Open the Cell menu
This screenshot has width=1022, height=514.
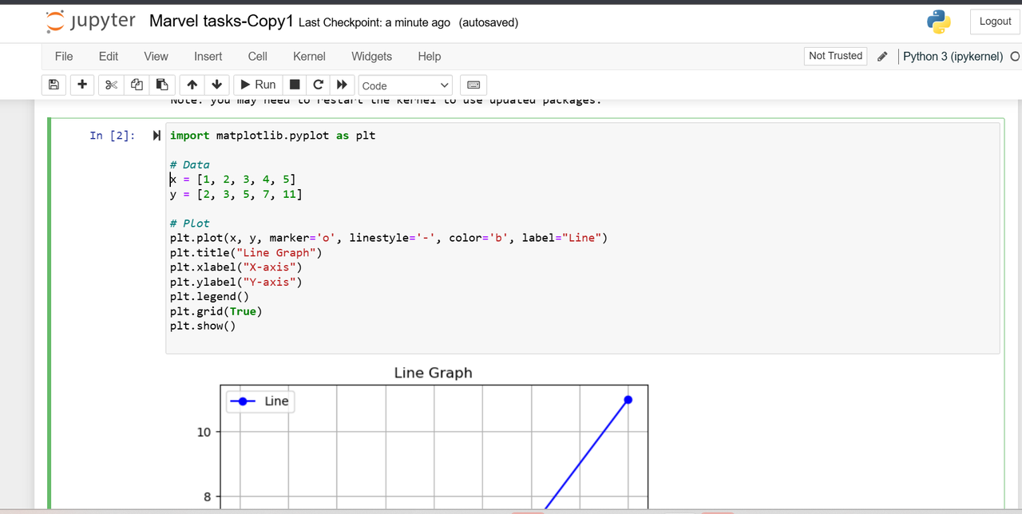[x=258, y=56]
